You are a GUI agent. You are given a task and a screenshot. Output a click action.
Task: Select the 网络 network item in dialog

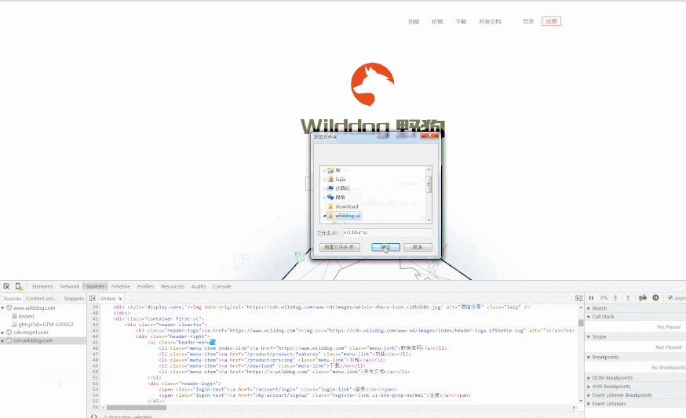click(336, 197)
